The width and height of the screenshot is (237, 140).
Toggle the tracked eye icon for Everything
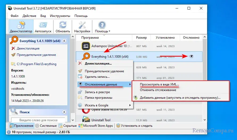coord(191,56)
